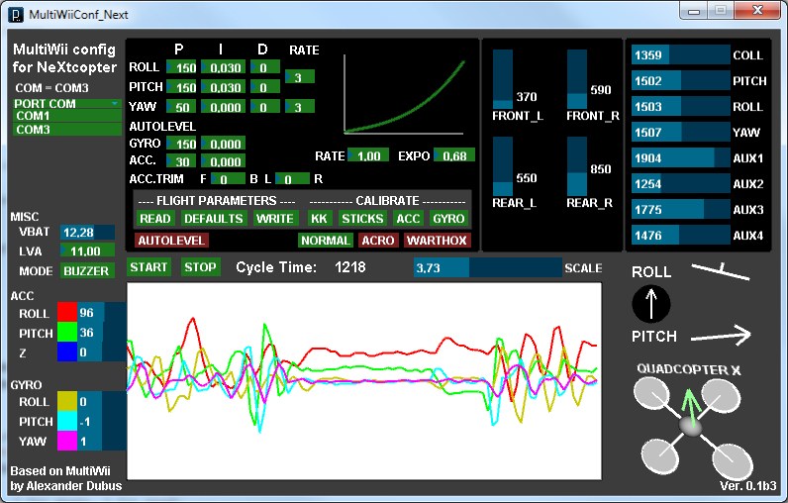This screenshot has height=503, width=788.
Task: Toggle the AUTOLEVEL mode button
Action: [171, 241]
